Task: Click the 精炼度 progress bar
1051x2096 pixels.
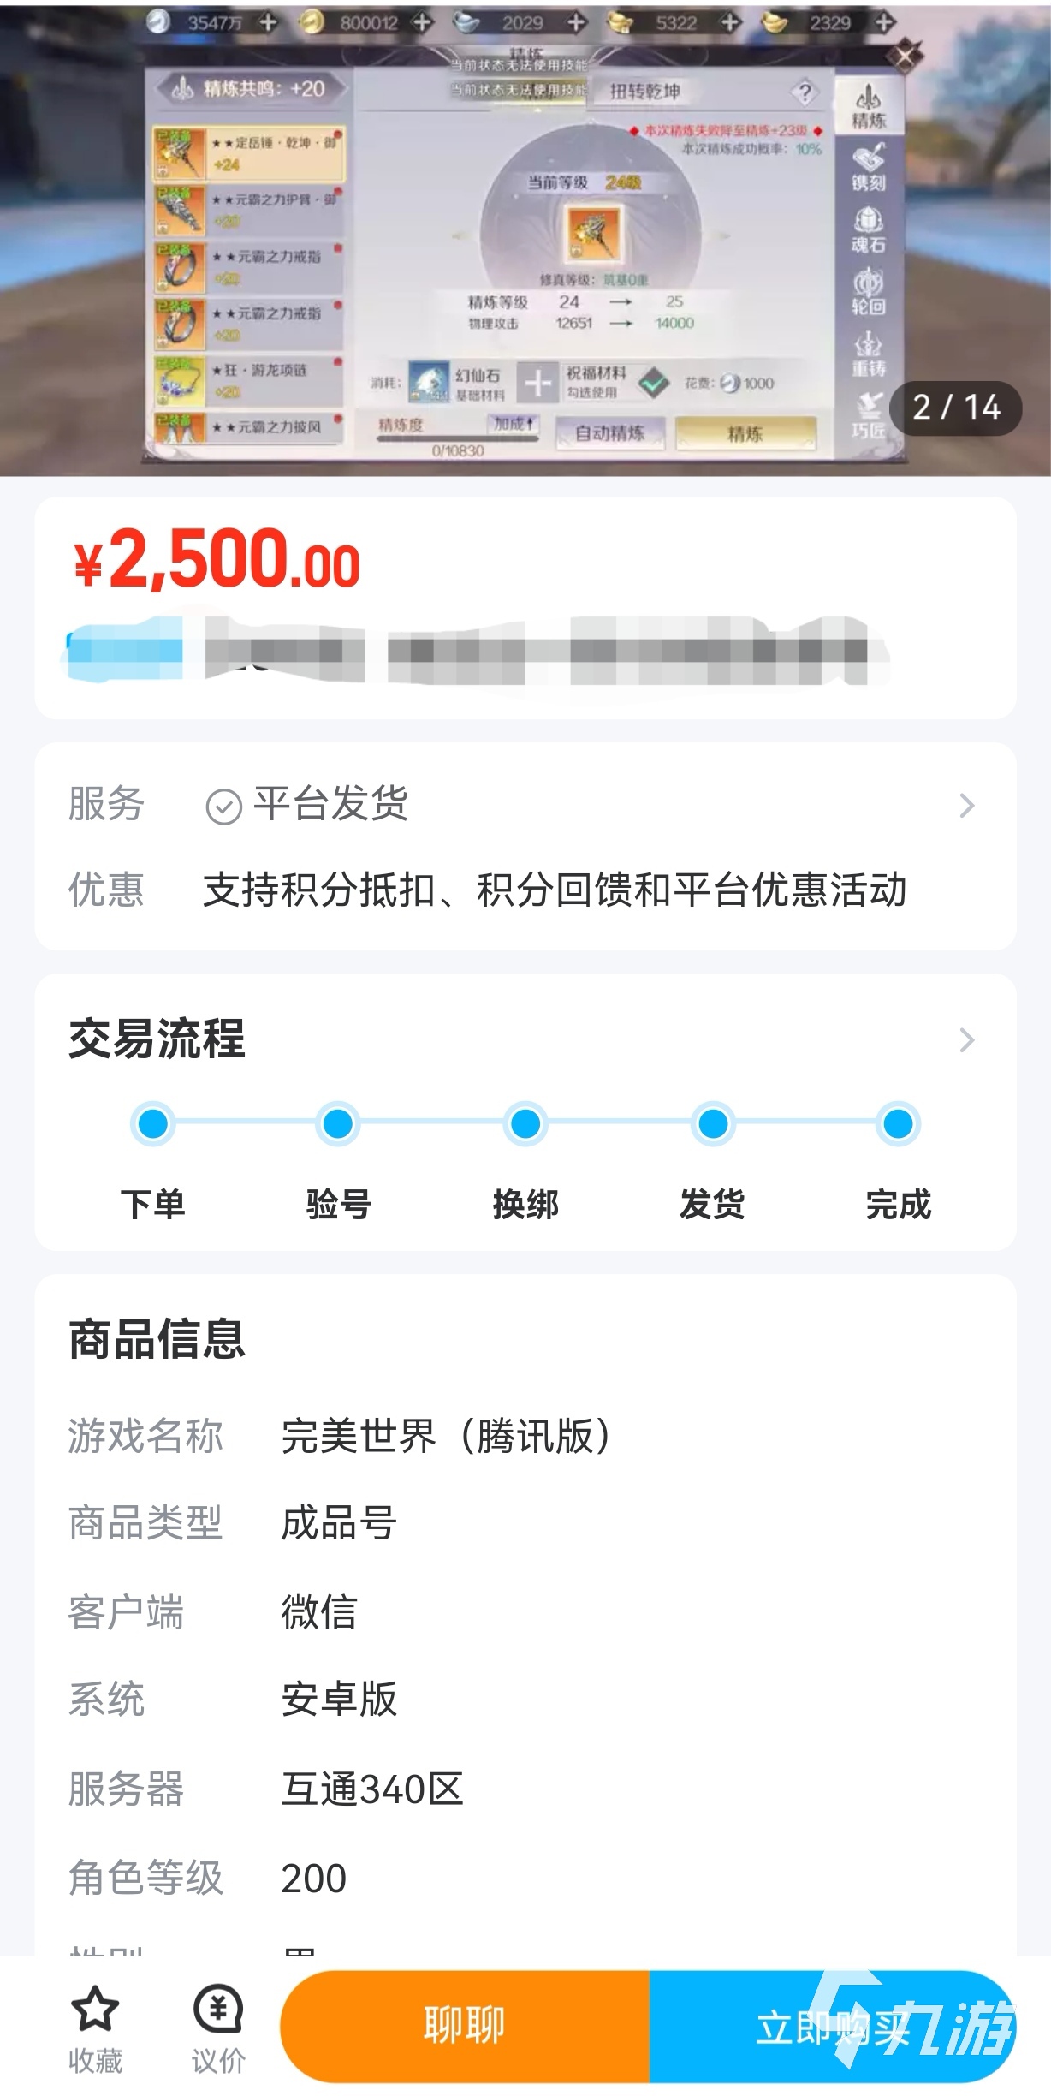Action: coord(458,438)
